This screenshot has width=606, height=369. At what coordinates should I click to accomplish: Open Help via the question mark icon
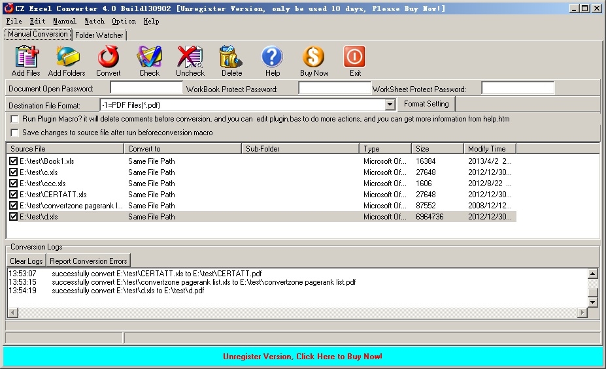coord(272,57)
